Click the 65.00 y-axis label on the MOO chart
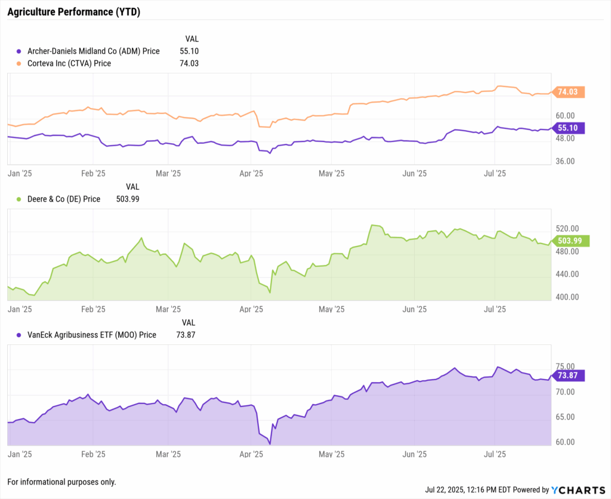Image resolution: width=611 pixels, height=499 pixels. pos(565,417)
